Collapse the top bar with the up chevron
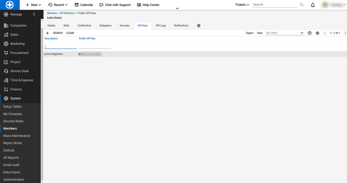Image resolution: width=347 pixels, height=183 pixels. point(177,9)
